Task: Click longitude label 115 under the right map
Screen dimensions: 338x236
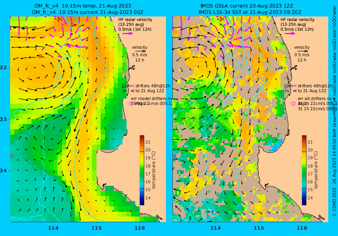Action: coord(259,228)
